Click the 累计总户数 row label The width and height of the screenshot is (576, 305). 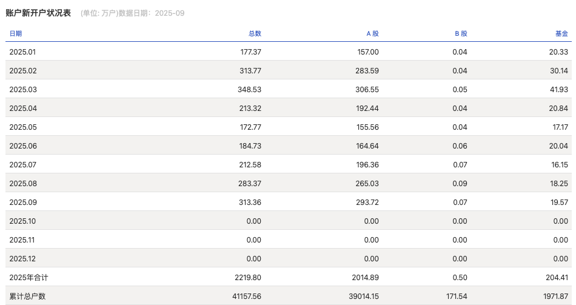pyautogui.click(x=27, y=297)
